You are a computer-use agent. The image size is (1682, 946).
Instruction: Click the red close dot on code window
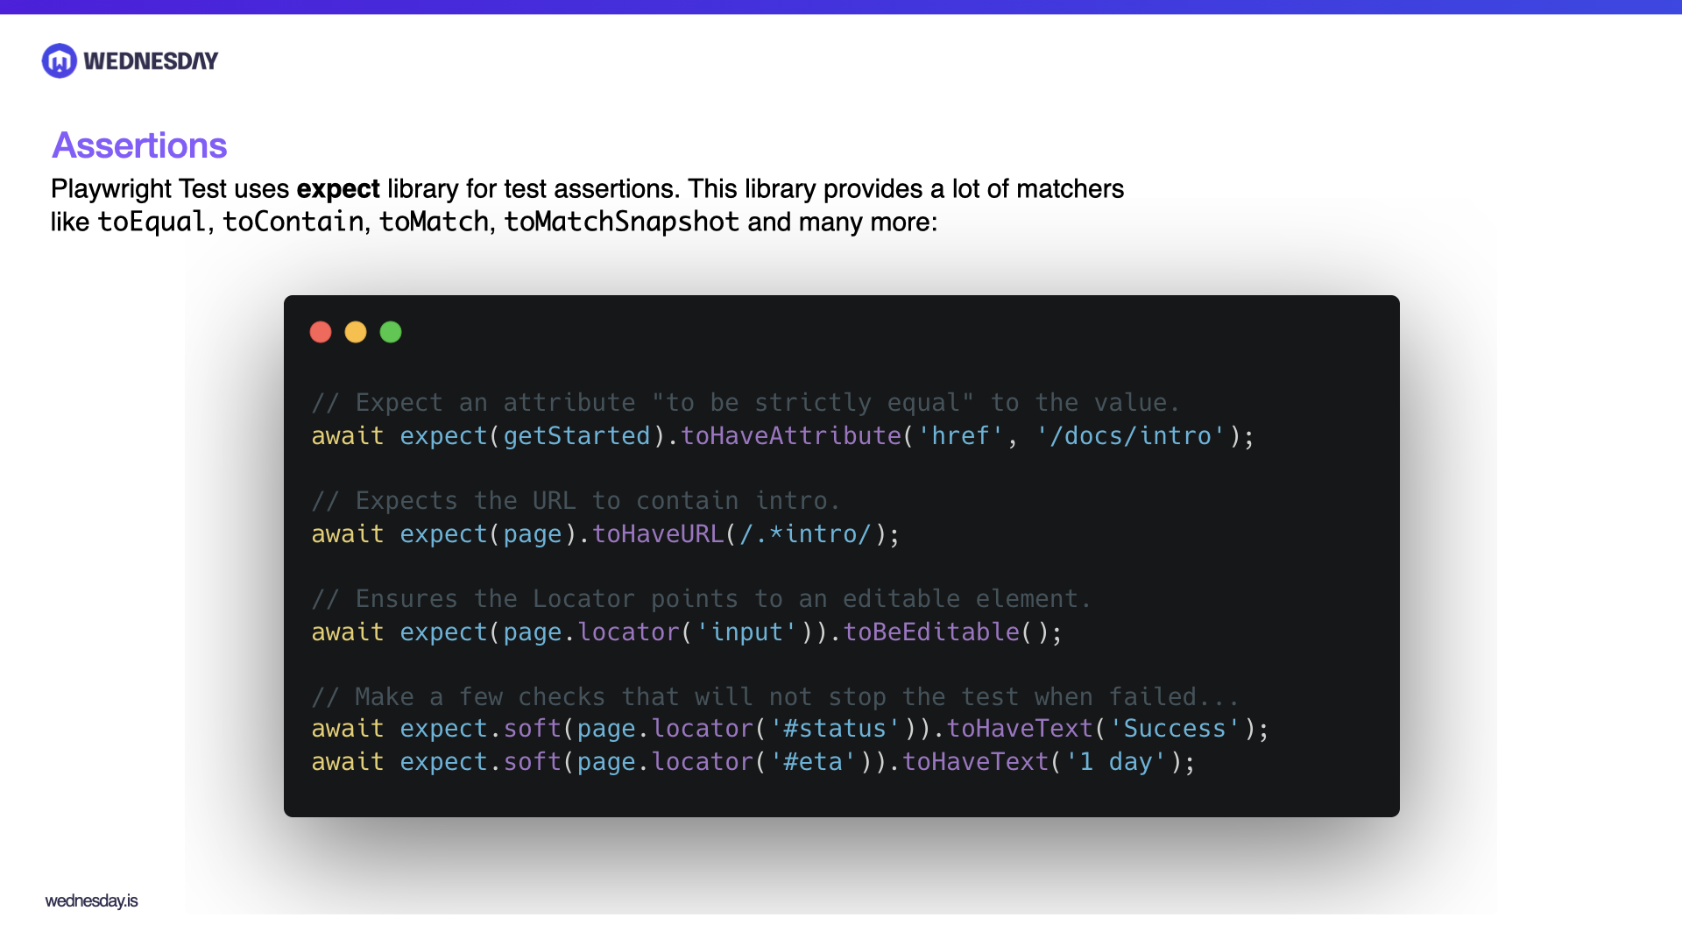coord(321,332)
